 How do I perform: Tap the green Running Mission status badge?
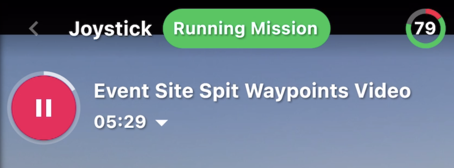(246, 28)
